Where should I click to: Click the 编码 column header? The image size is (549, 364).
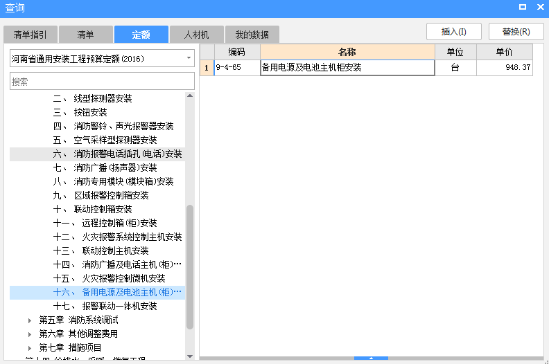click(237, 52)
